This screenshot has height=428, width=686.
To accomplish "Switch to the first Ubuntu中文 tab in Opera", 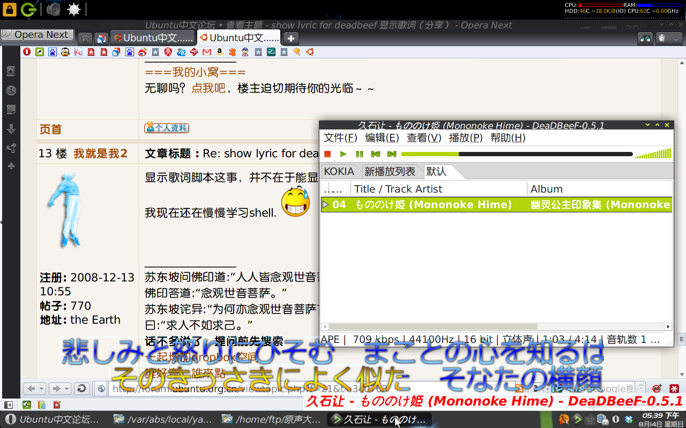I will coord(153,38).
